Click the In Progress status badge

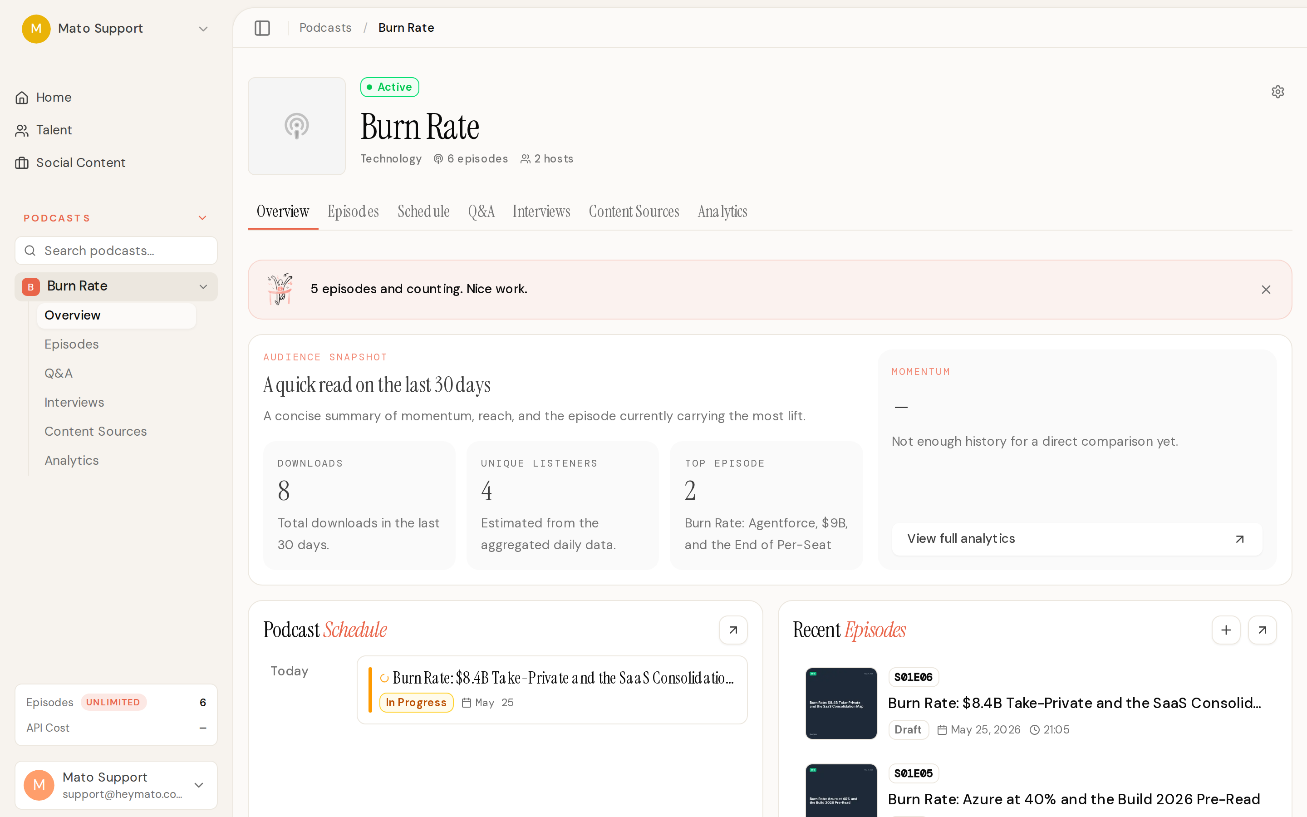click(416, 703)
